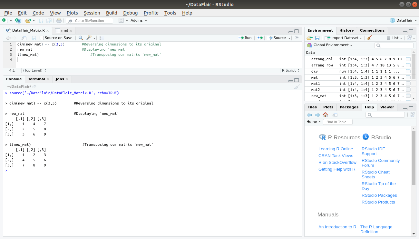View the mat dataset via its grid icon

(x=408, y=77)
